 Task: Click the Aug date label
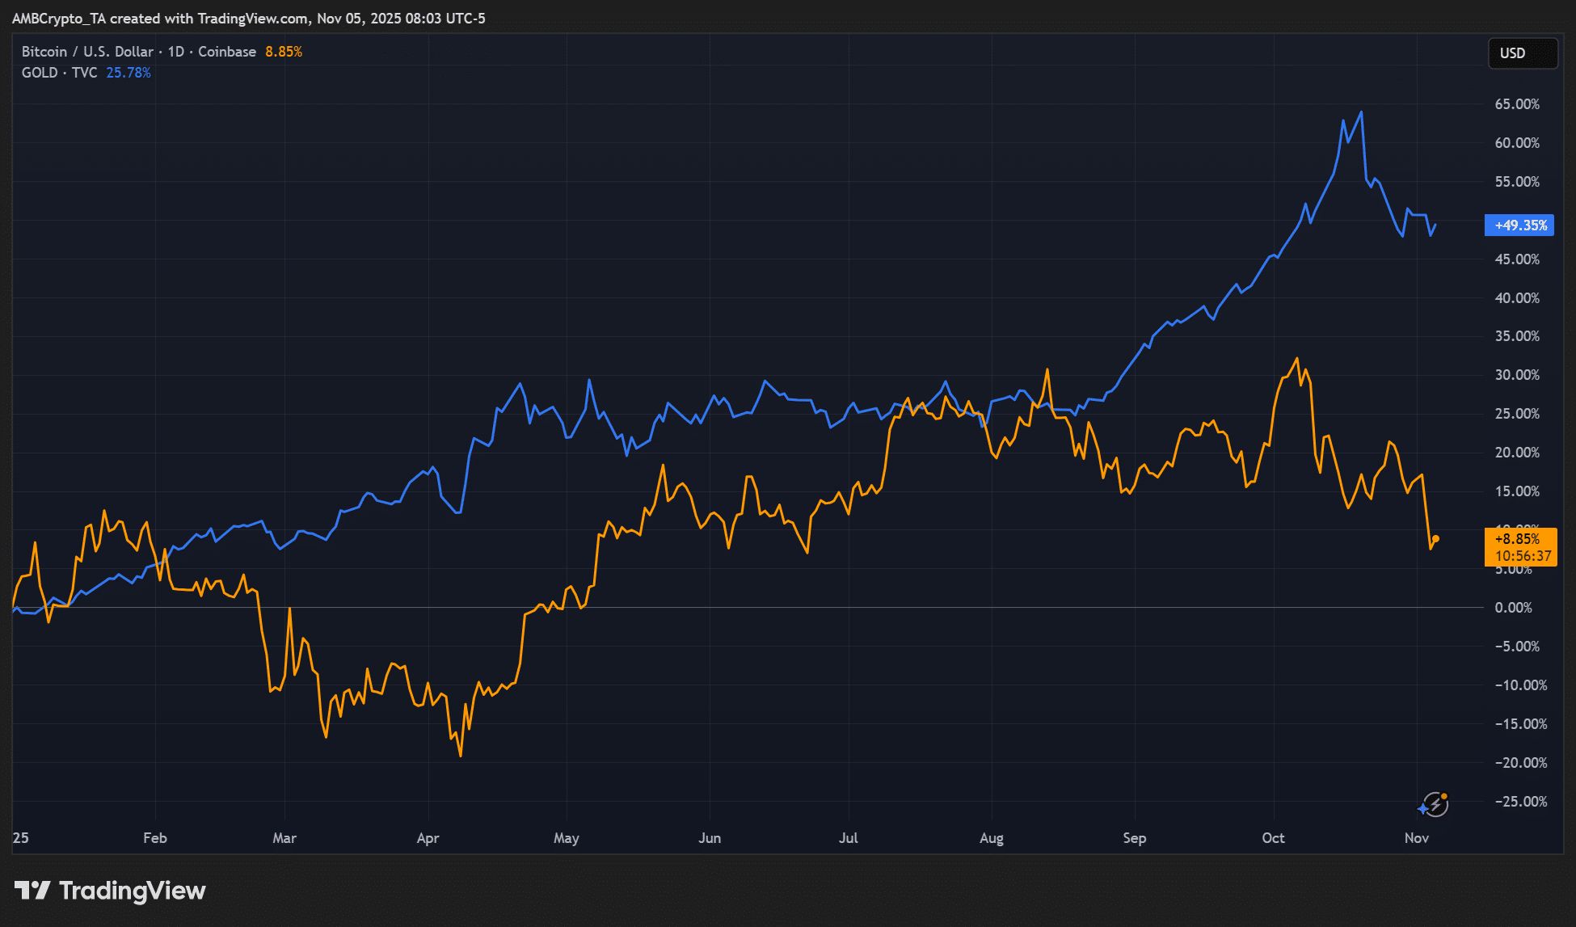point(992,838)
